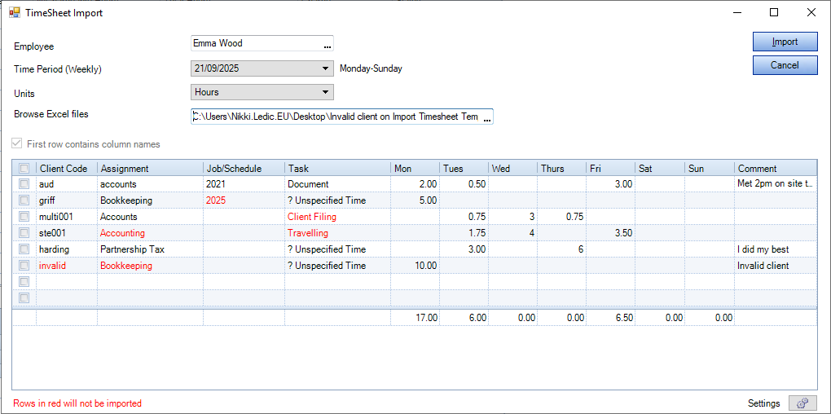The image size is (831, 414).
Task: Select the 'griff' client code cell
Action: point(66,200)
